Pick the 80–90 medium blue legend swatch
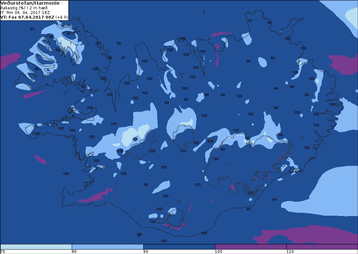This screenshot has width=358, height=254. tap(107, 247)
